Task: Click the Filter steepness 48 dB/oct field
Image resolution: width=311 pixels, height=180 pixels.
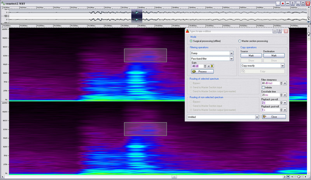Action: click(271, 83)
